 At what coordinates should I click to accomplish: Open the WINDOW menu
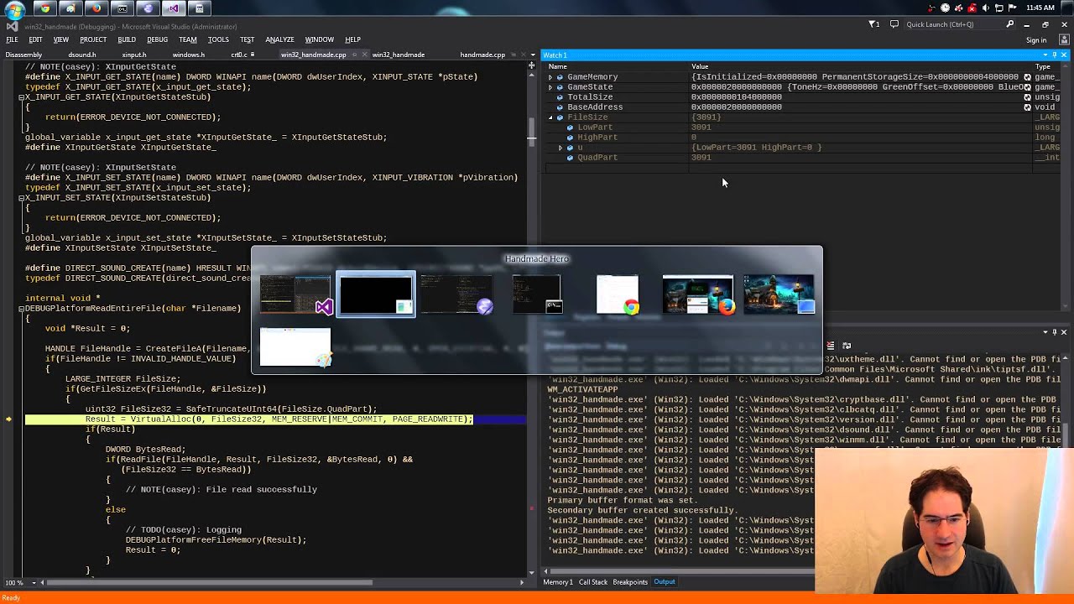(319, 39)
